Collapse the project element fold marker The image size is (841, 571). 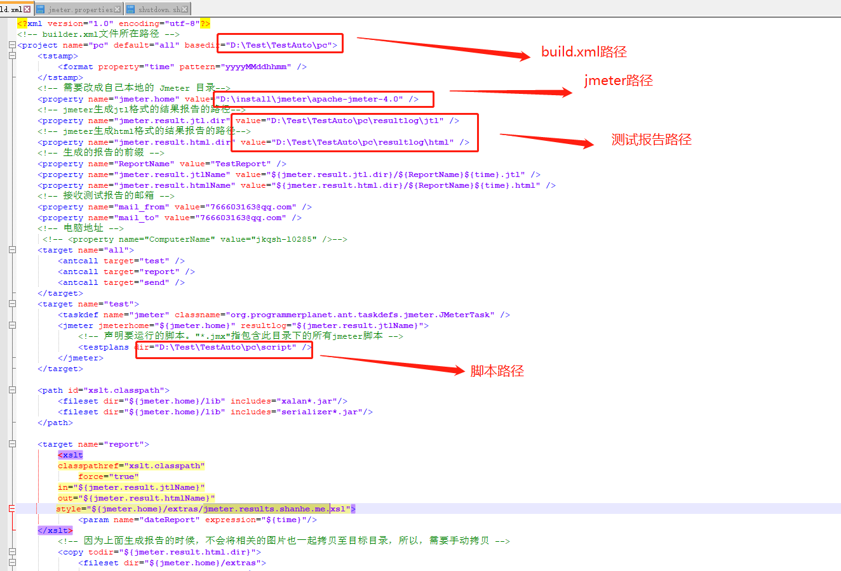[x=11, y=44]
